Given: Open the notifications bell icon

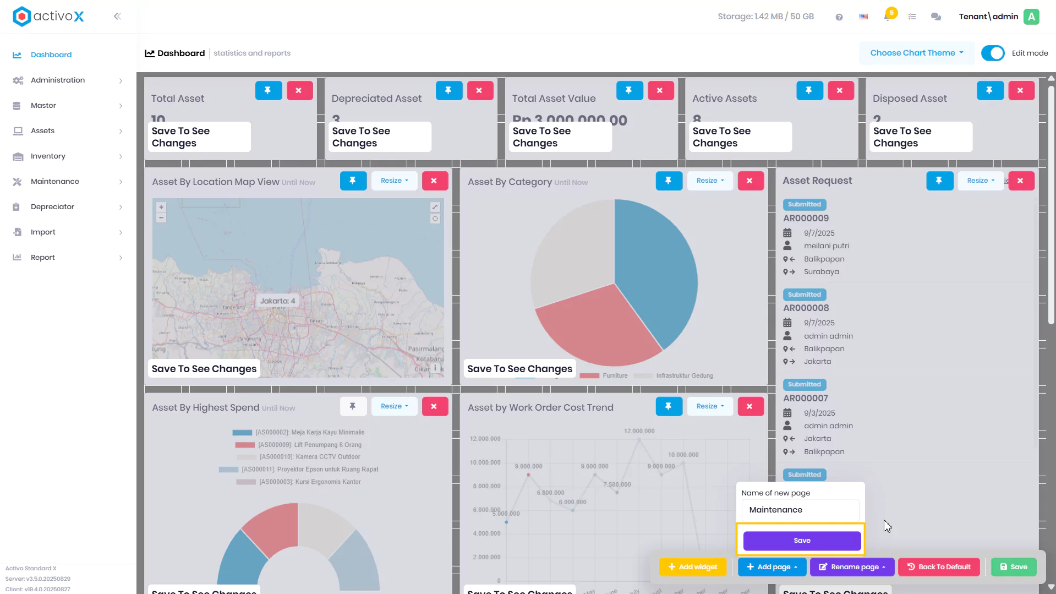Looking at the screenshot, I should click(887, 17).
